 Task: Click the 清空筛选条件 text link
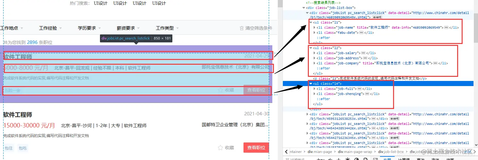[x=259, y=28]
